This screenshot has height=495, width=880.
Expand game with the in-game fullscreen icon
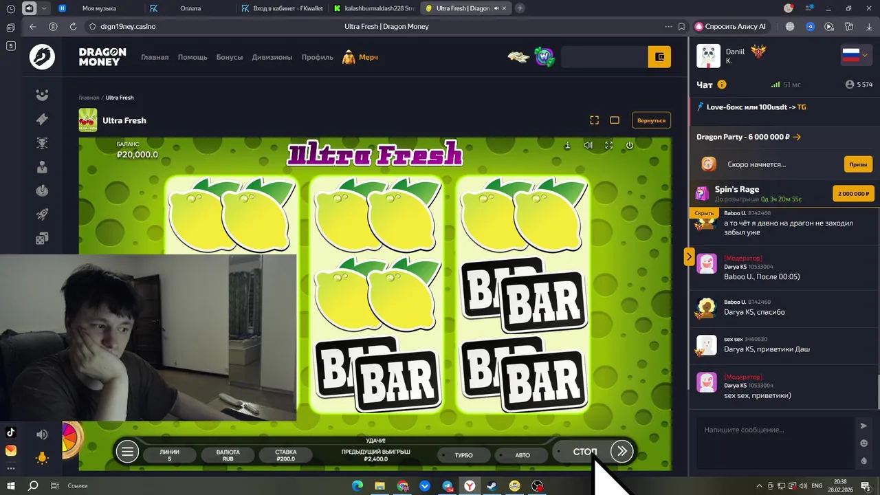tap(608, 145)
